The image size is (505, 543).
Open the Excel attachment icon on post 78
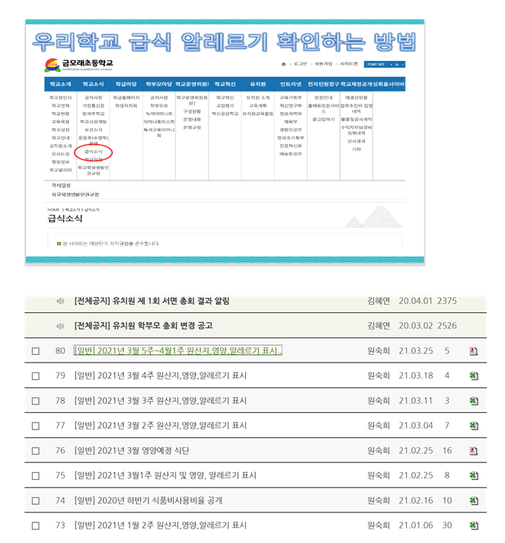tap(474, 401)
